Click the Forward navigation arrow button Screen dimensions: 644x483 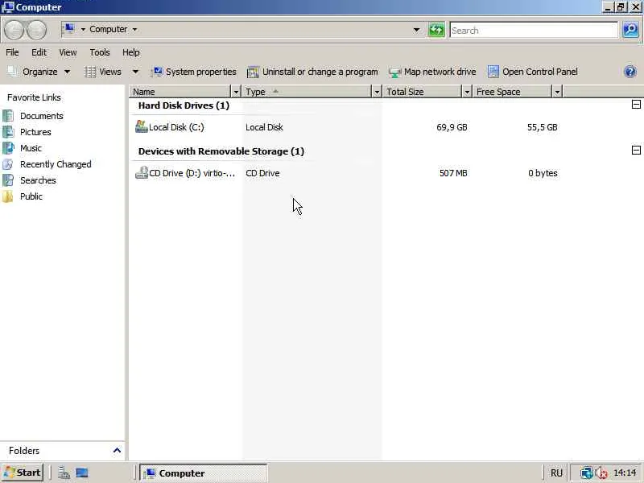(x=36, y=30)
